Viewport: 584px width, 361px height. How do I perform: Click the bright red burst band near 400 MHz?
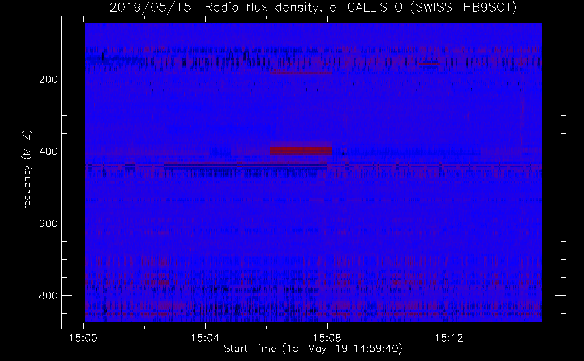[x=301, y=150]
